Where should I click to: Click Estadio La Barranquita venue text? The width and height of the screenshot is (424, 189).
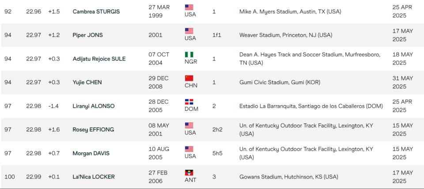pyautogui.click(x=311, y=106)
